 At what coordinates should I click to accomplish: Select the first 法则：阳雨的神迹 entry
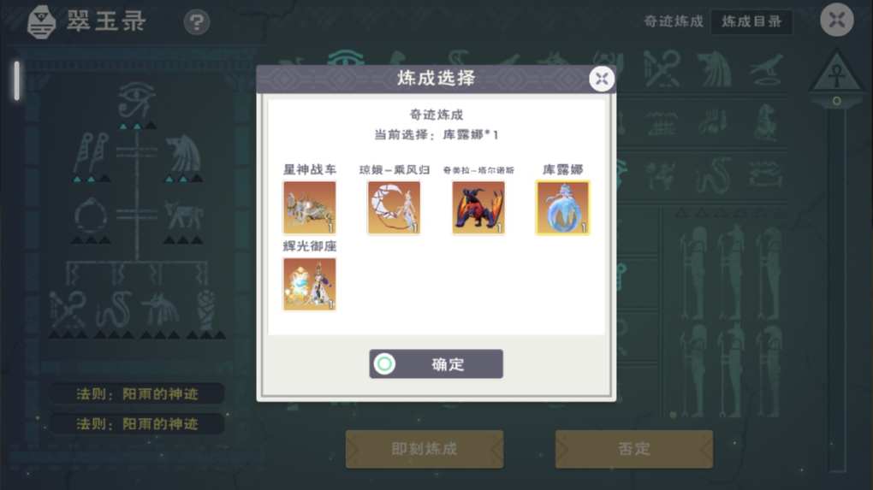[137, 393]
